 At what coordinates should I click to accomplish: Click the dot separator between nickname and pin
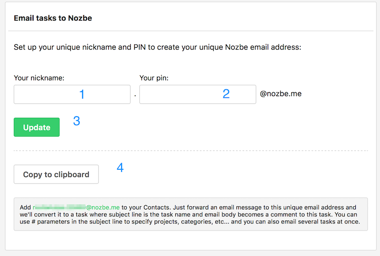tap(135, 96)
